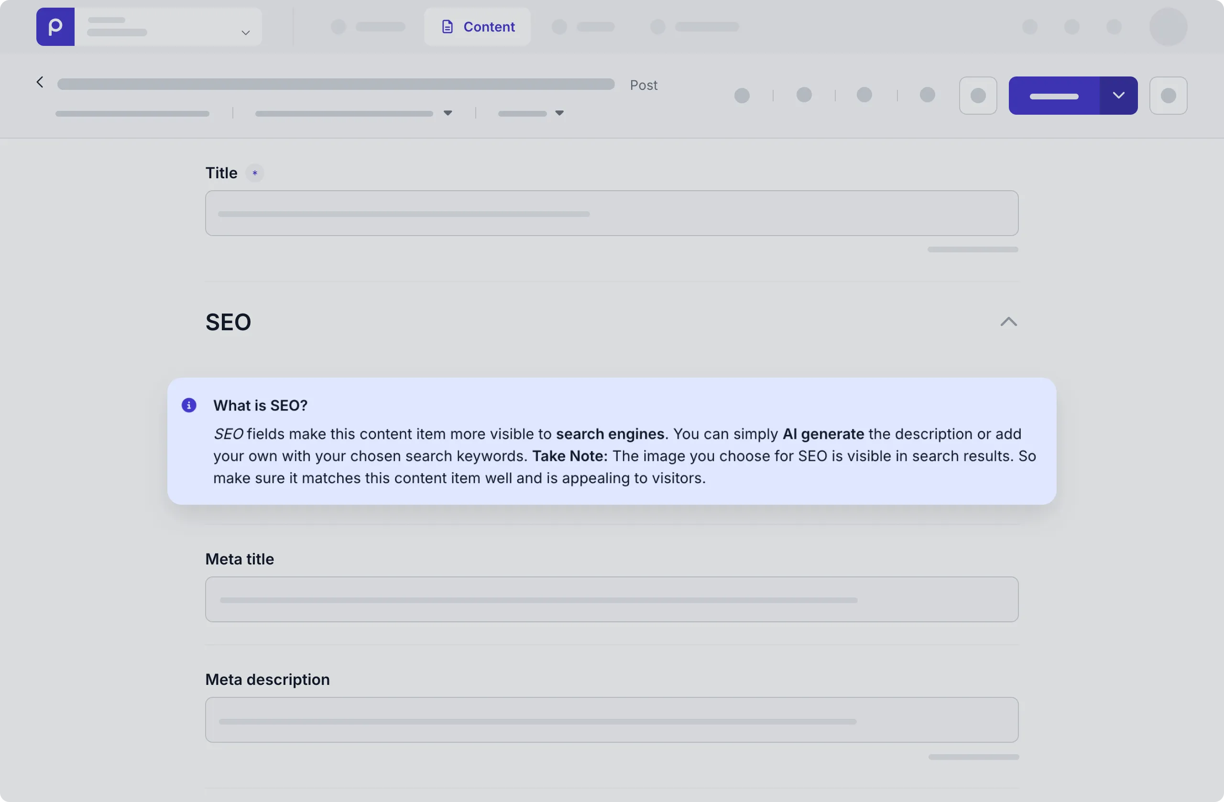Image resolution: width=1224 pixels, height=802 pixels.
Task: Switch to the Content tab
Action: [x=477, y=27]
